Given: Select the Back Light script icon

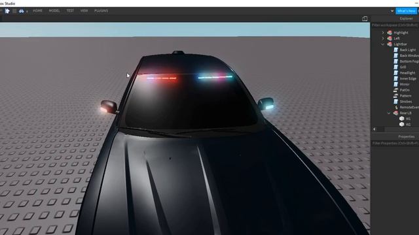Looking at the screenshot, I should 395,50.
